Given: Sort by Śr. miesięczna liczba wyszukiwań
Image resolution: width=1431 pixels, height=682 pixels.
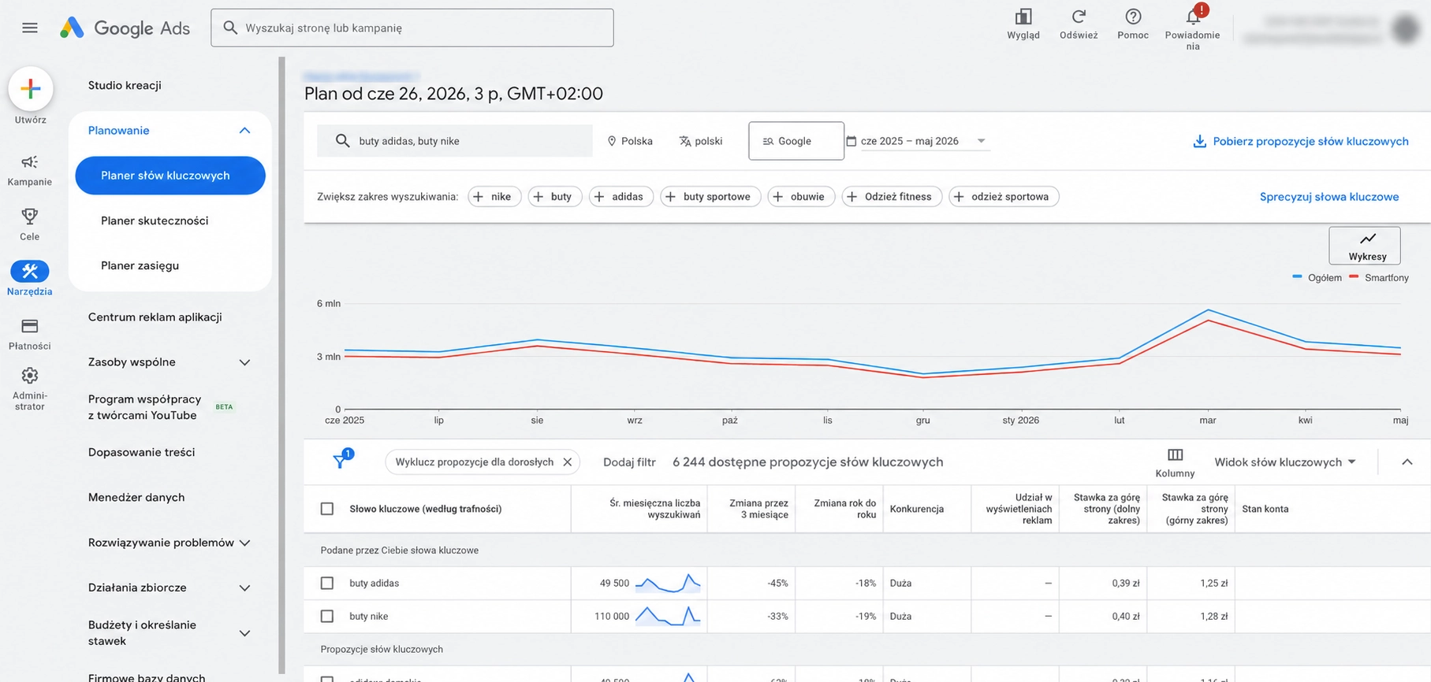Looking at the screenshot, I should point(654,509).
